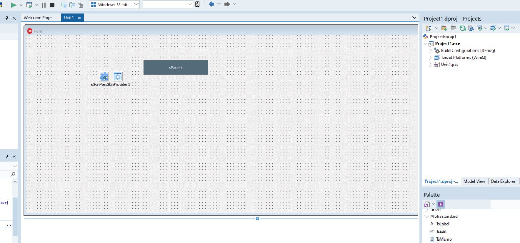Select Project1.exe in project tree
This screenshot has height=243, width=520.
448,43
